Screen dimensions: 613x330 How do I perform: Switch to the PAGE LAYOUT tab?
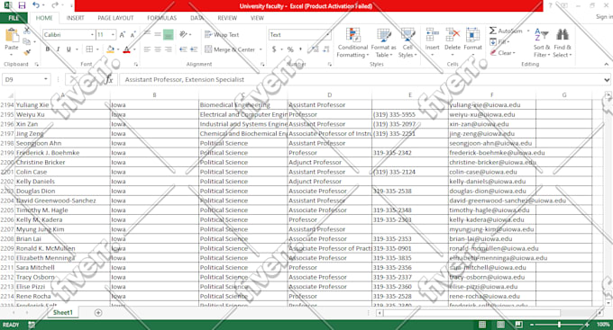click(115, 18)
